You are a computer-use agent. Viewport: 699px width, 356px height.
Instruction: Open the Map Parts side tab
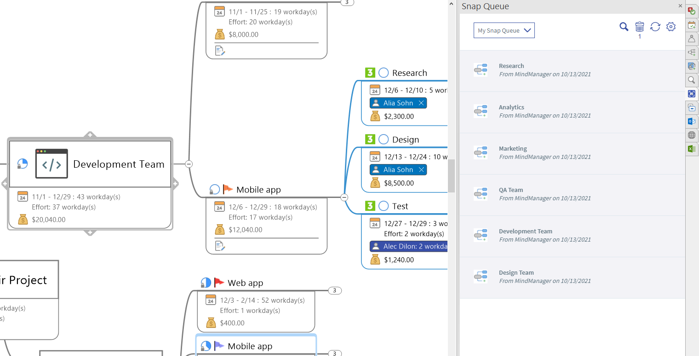click(x=692, y=52)
